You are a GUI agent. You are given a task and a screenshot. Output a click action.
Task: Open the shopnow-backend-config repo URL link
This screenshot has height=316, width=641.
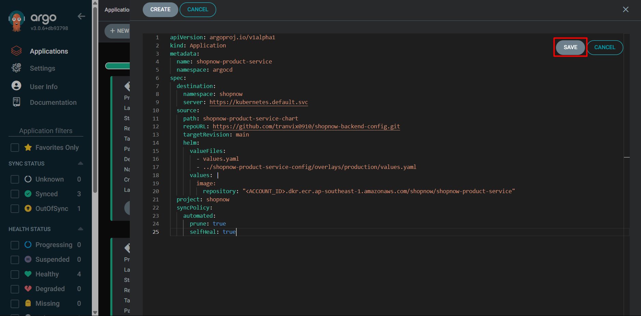[306, 127]
